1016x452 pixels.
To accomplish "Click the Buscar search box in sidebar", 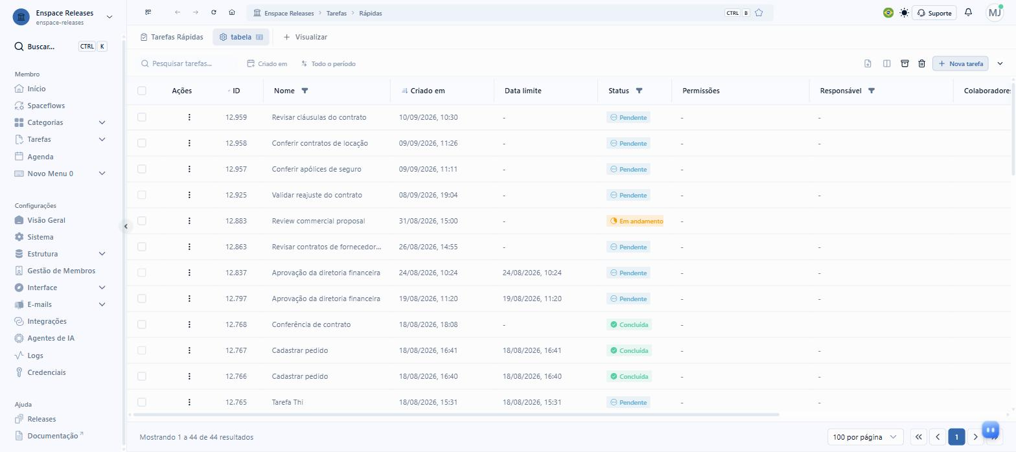I will 62,47.
